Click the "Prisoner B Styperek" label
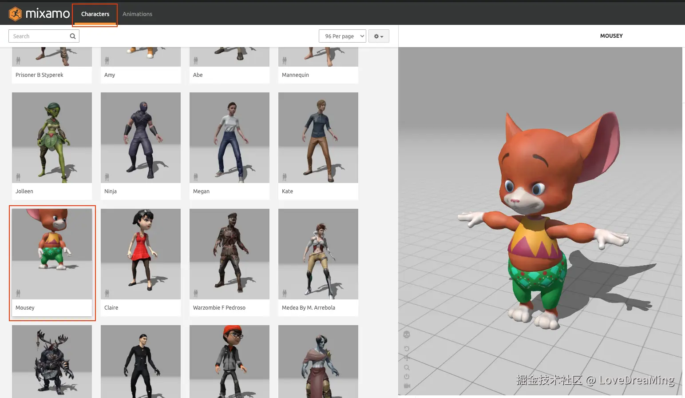The image size is (685, 398). click(x=40, y=75)
